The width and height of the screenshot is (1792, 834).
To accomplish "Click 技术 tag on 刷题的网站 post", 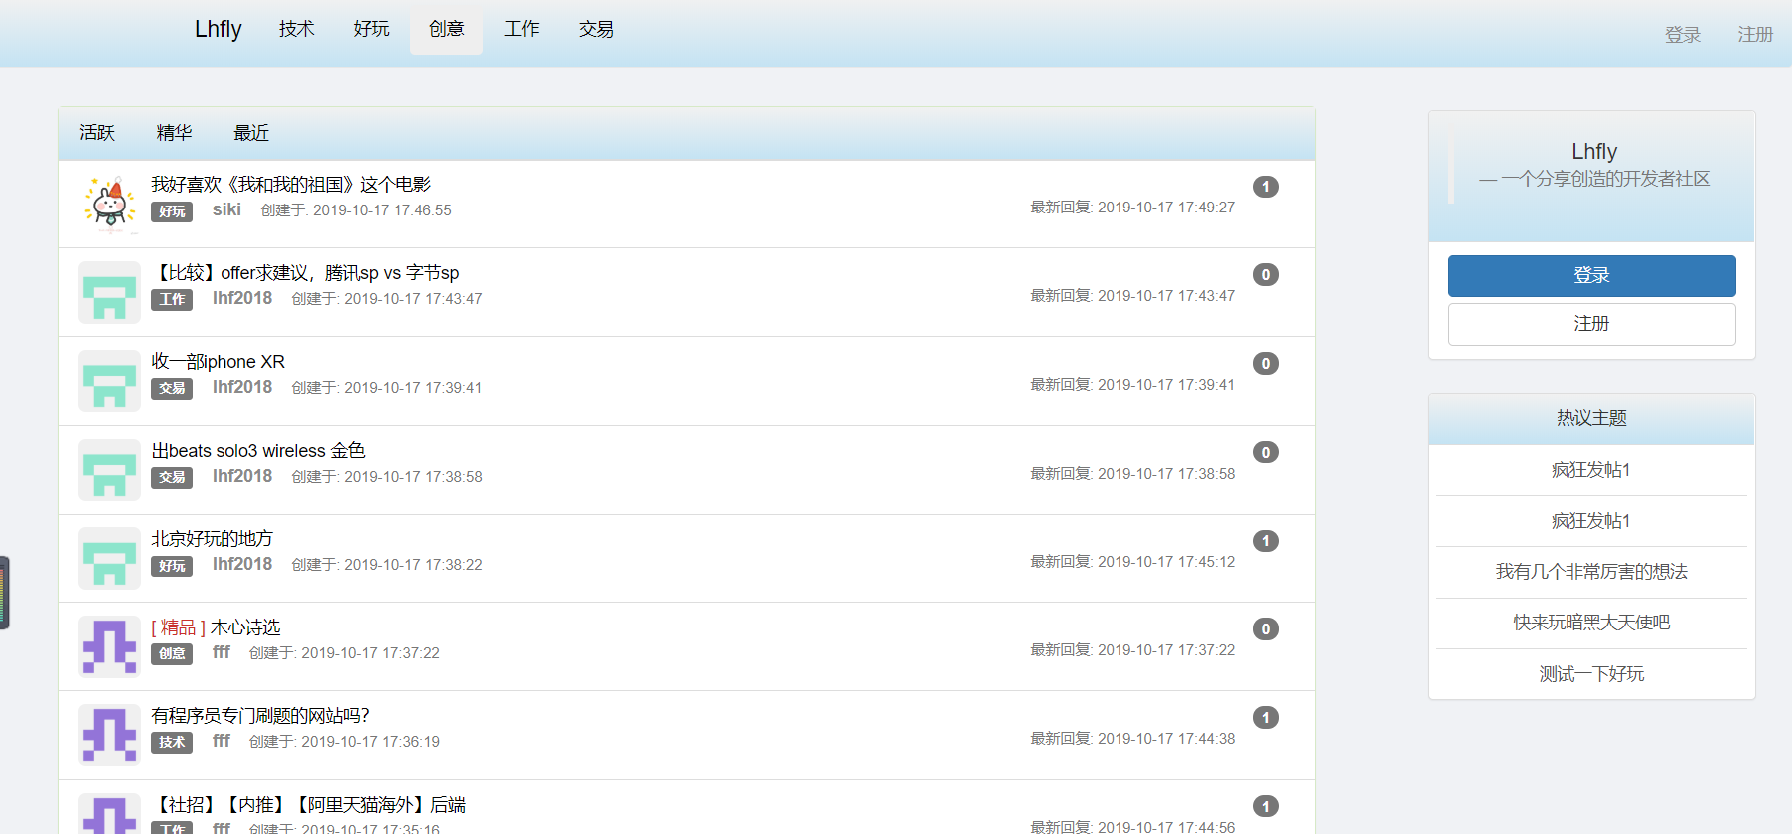I will [x=172, y=742].
